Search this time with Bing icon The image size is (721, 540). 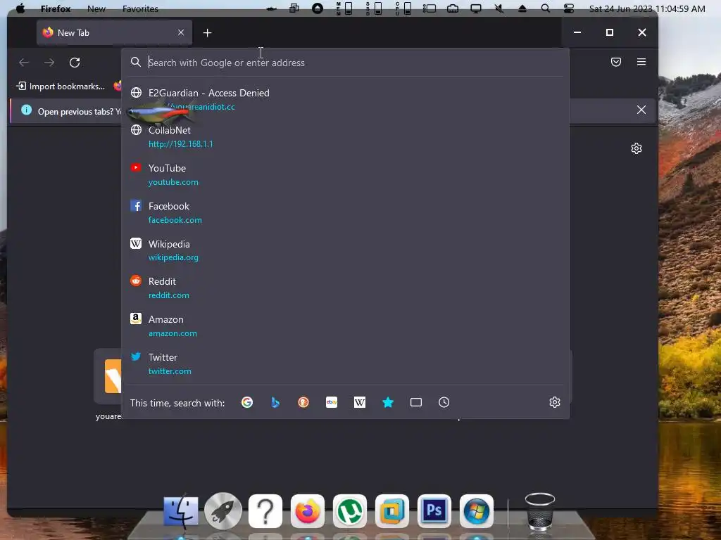click(x=275, y=402)
